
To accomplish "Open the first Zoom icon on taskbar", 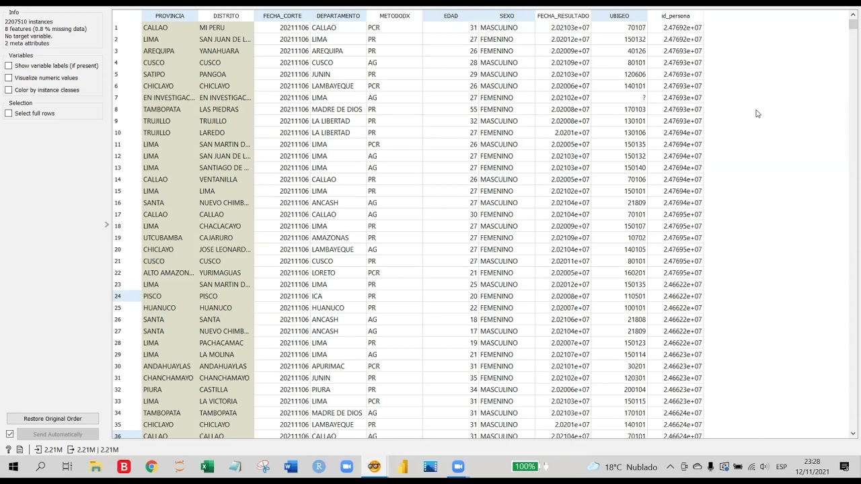I will click(x=346, y=467).
